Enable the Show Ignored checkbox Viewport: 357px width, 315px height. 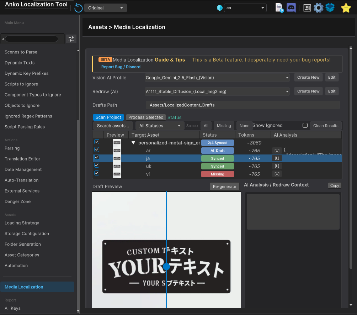(x=305, y=125)
